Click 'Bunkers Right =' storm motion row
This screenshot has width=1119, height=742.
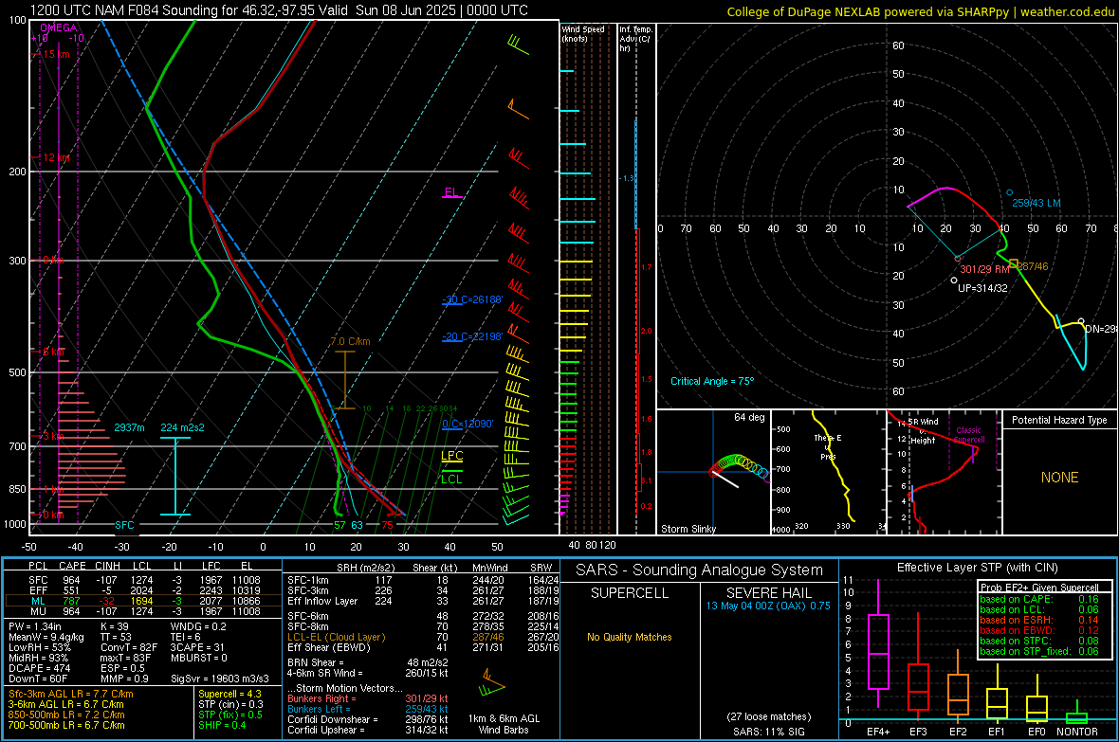(x=368, y=698)
